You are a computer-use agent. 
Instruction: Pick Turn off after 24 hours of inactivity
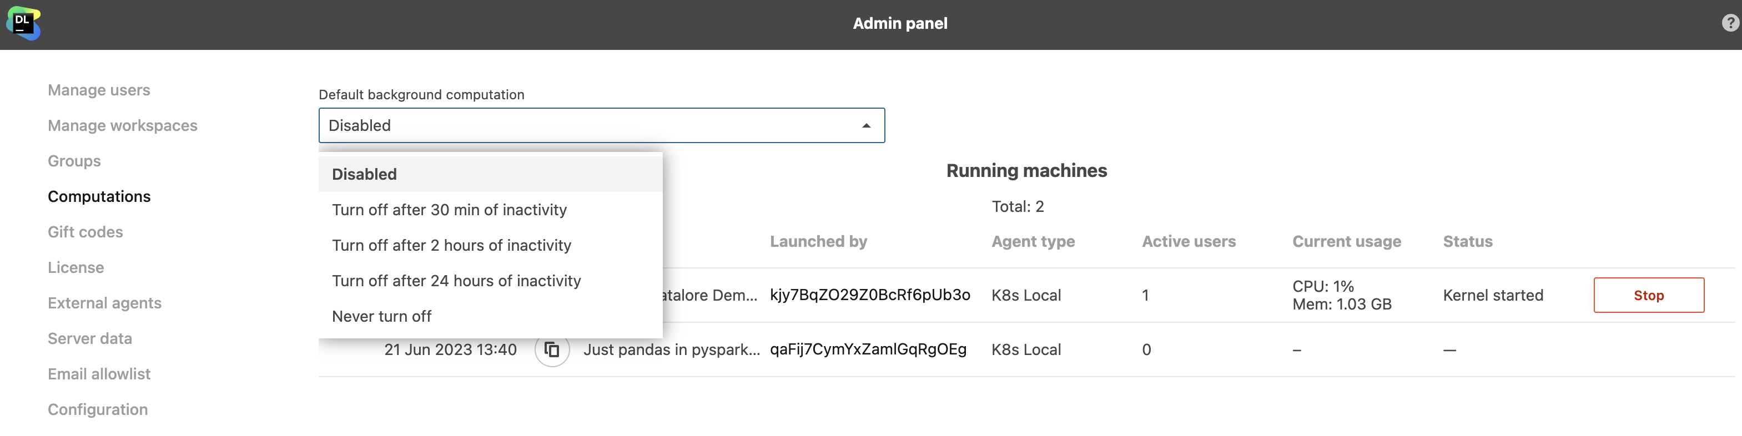456,281
